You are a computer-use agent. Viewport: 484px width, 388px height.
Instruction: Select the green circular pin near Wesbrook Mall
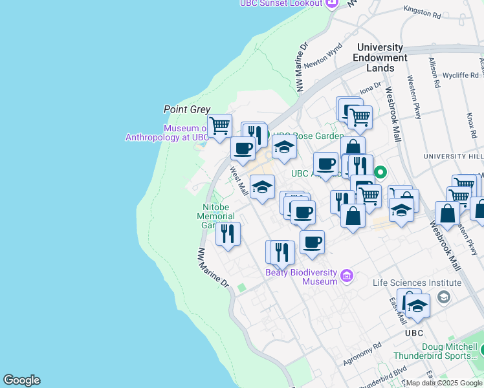pos(380,172)
